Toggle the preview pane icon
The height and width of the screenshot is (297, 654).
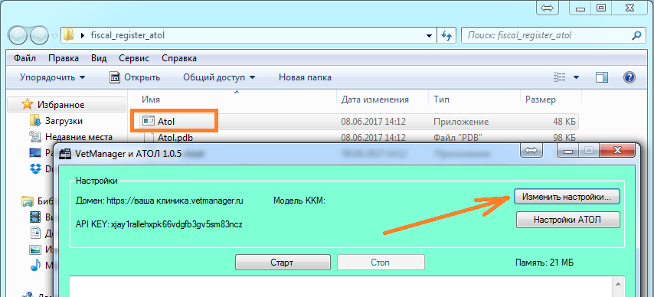[x=602, y=77]
